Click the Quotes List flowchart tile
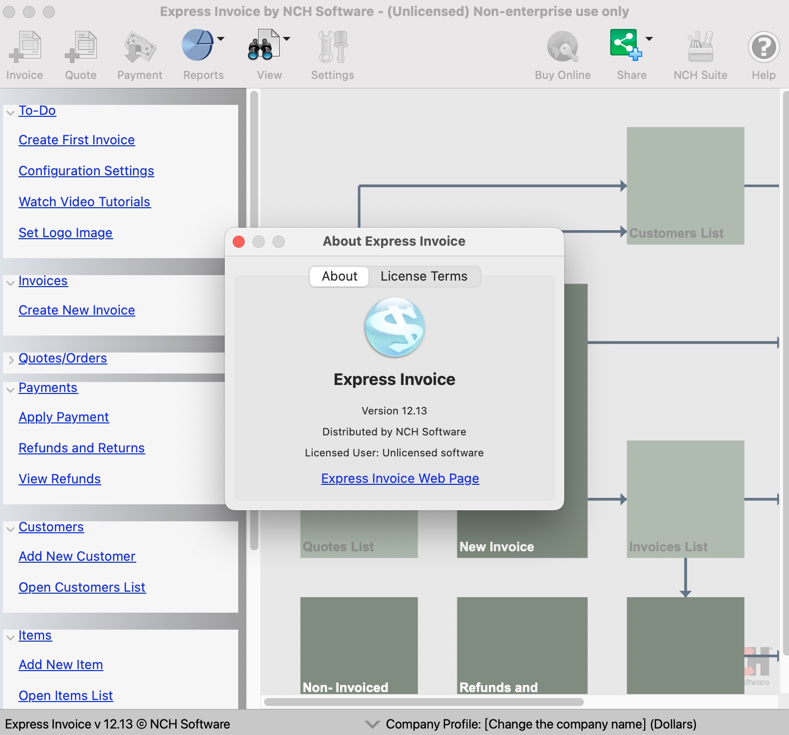The width and height of the screenshot is (789, 735). coord(359,534)
